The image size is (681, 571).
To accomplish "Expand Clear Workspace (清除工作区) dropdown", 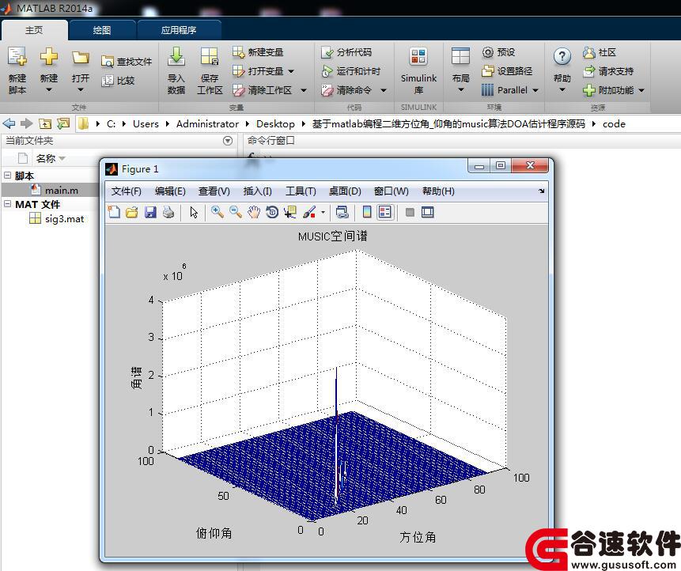I will (304, 90).
